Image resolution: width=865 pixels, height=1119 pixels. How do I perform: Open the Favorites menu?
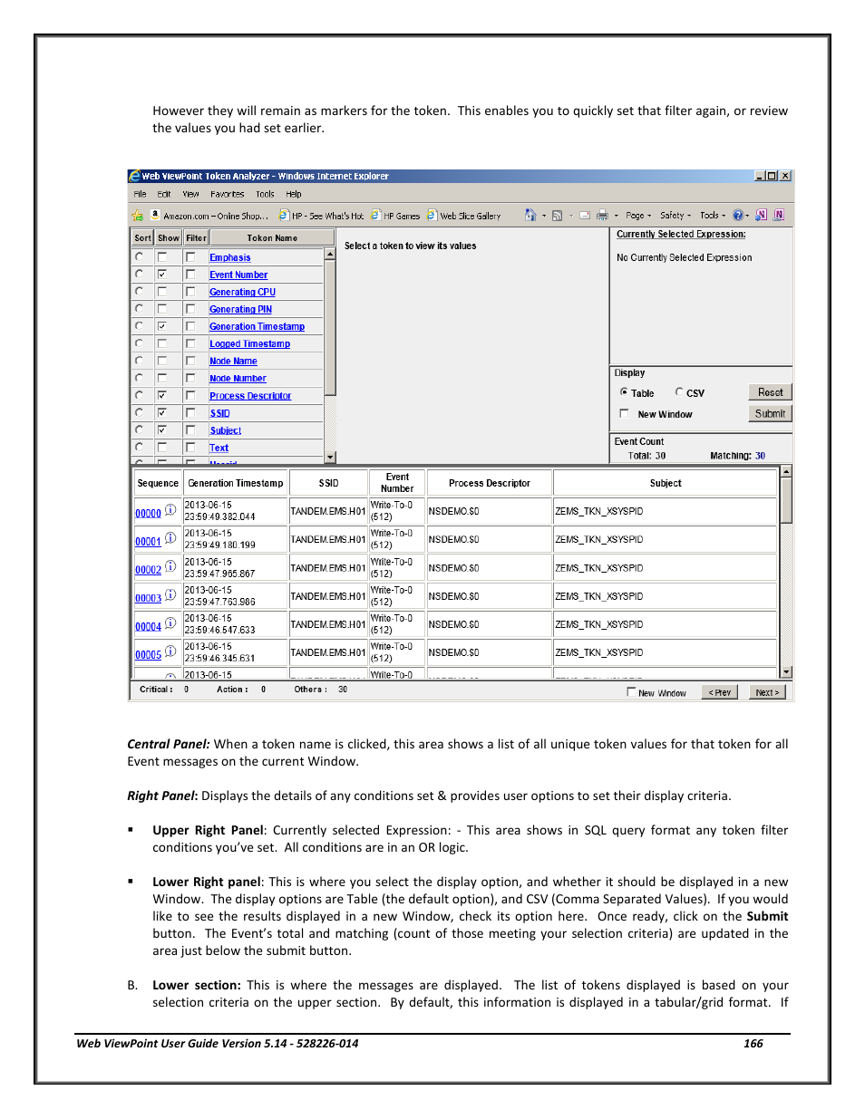228,194
